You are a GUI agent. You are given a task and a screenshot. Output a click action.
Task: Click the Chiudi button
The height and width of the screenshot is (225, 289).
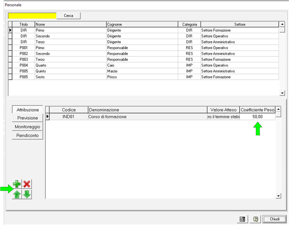click(x=274, y=219)
